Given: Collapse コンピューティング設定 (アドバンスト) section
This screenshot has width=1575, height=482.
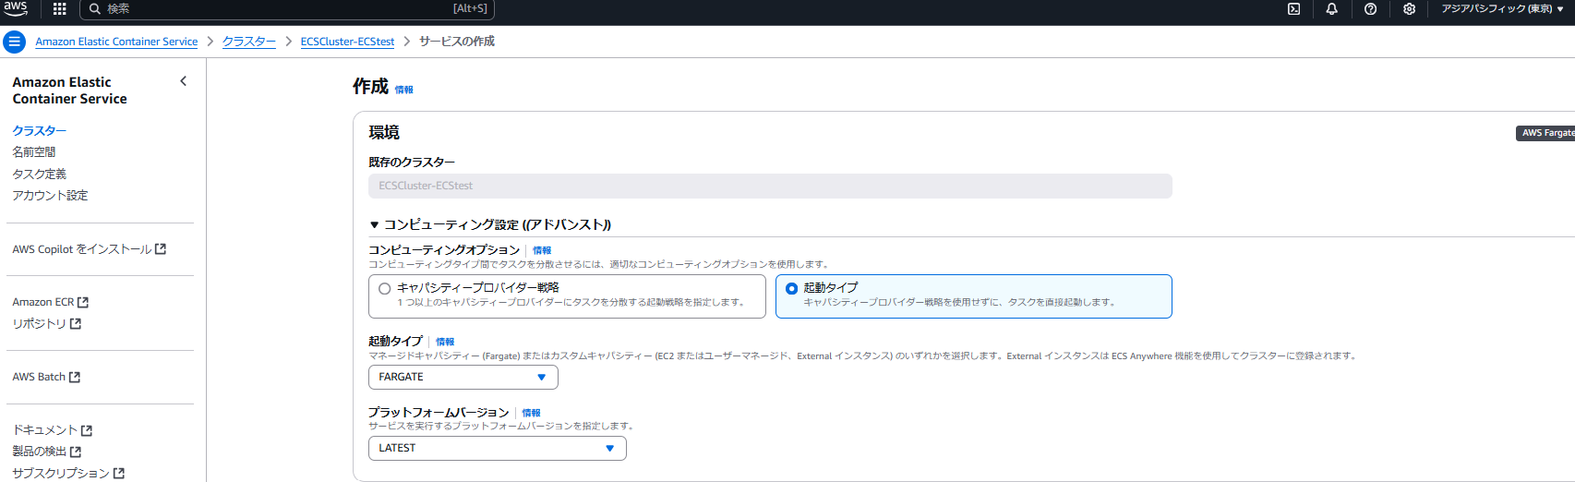Looking at the screenshot, I should [x=489, y=224].
